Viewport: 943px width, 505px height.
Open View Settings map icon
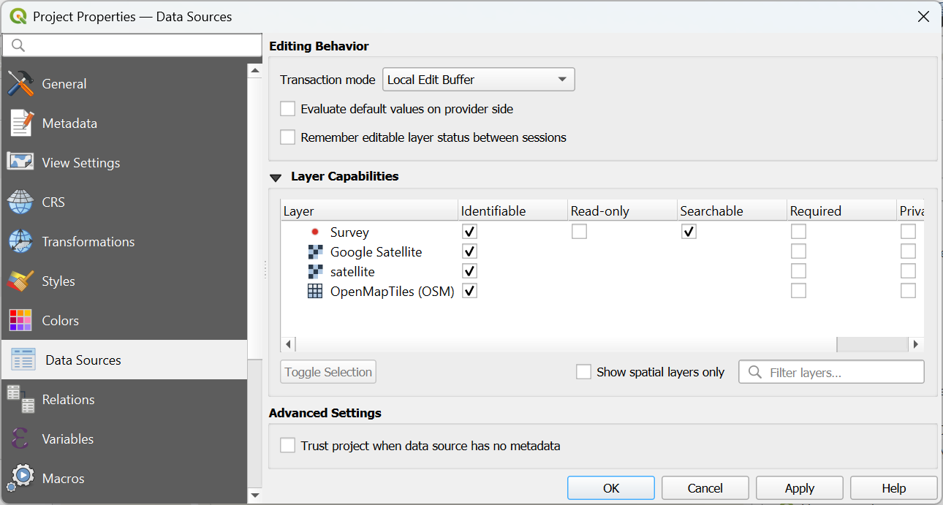click(20, 163)
